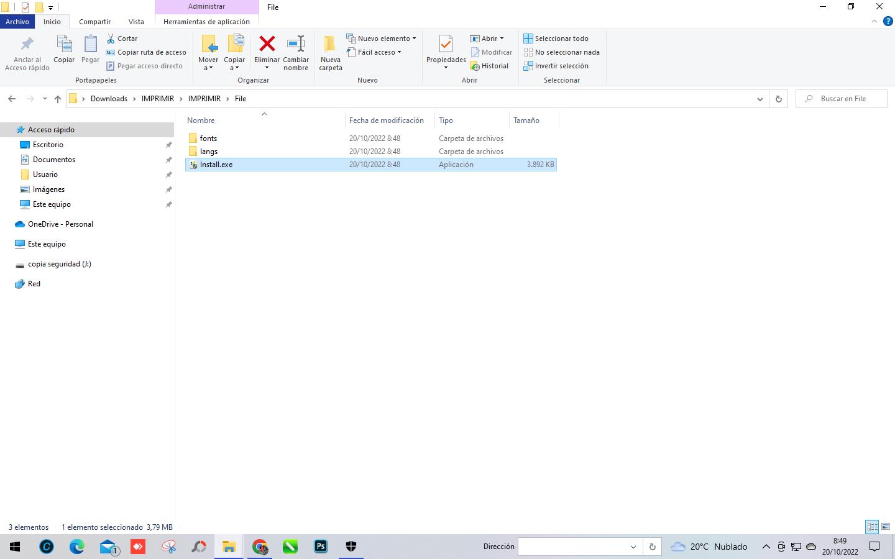This screenshot has width=895, height=559.
Task: Open the Vista ribbon tab
Action: pyautogui.click(x=136, y=22)
